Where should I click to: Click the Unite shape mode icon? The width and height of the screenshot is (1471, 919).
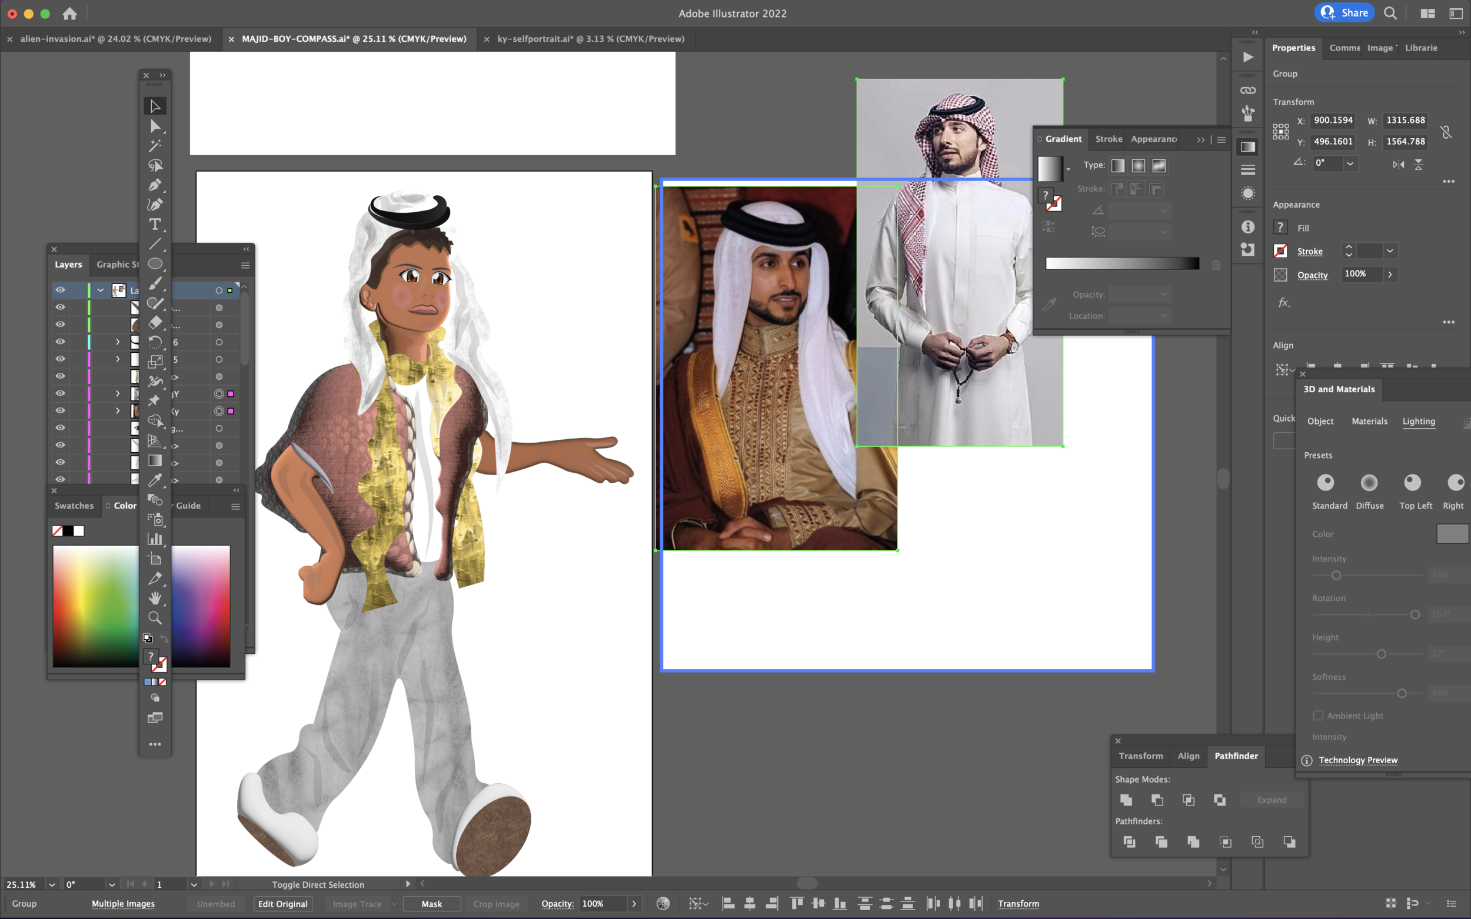(1126, 800)
